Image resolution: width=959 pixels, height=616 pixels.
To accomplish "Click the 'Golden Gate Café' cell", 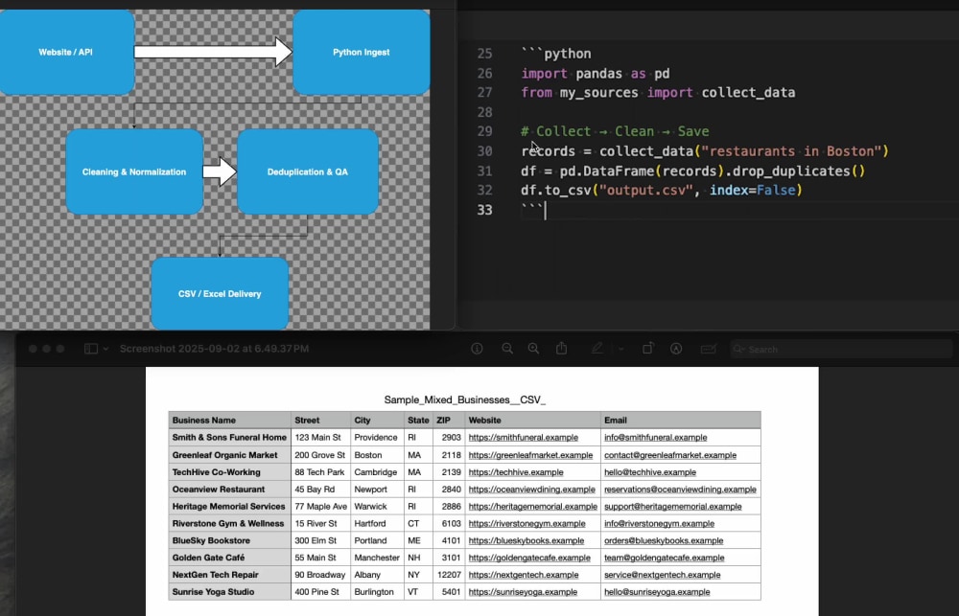I will pos(229,558).
